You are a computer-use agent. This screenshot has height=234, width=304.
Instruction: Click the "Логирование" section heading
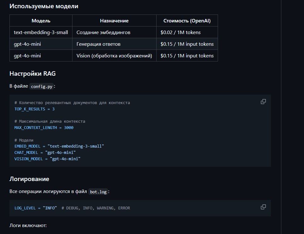[29, 179]
